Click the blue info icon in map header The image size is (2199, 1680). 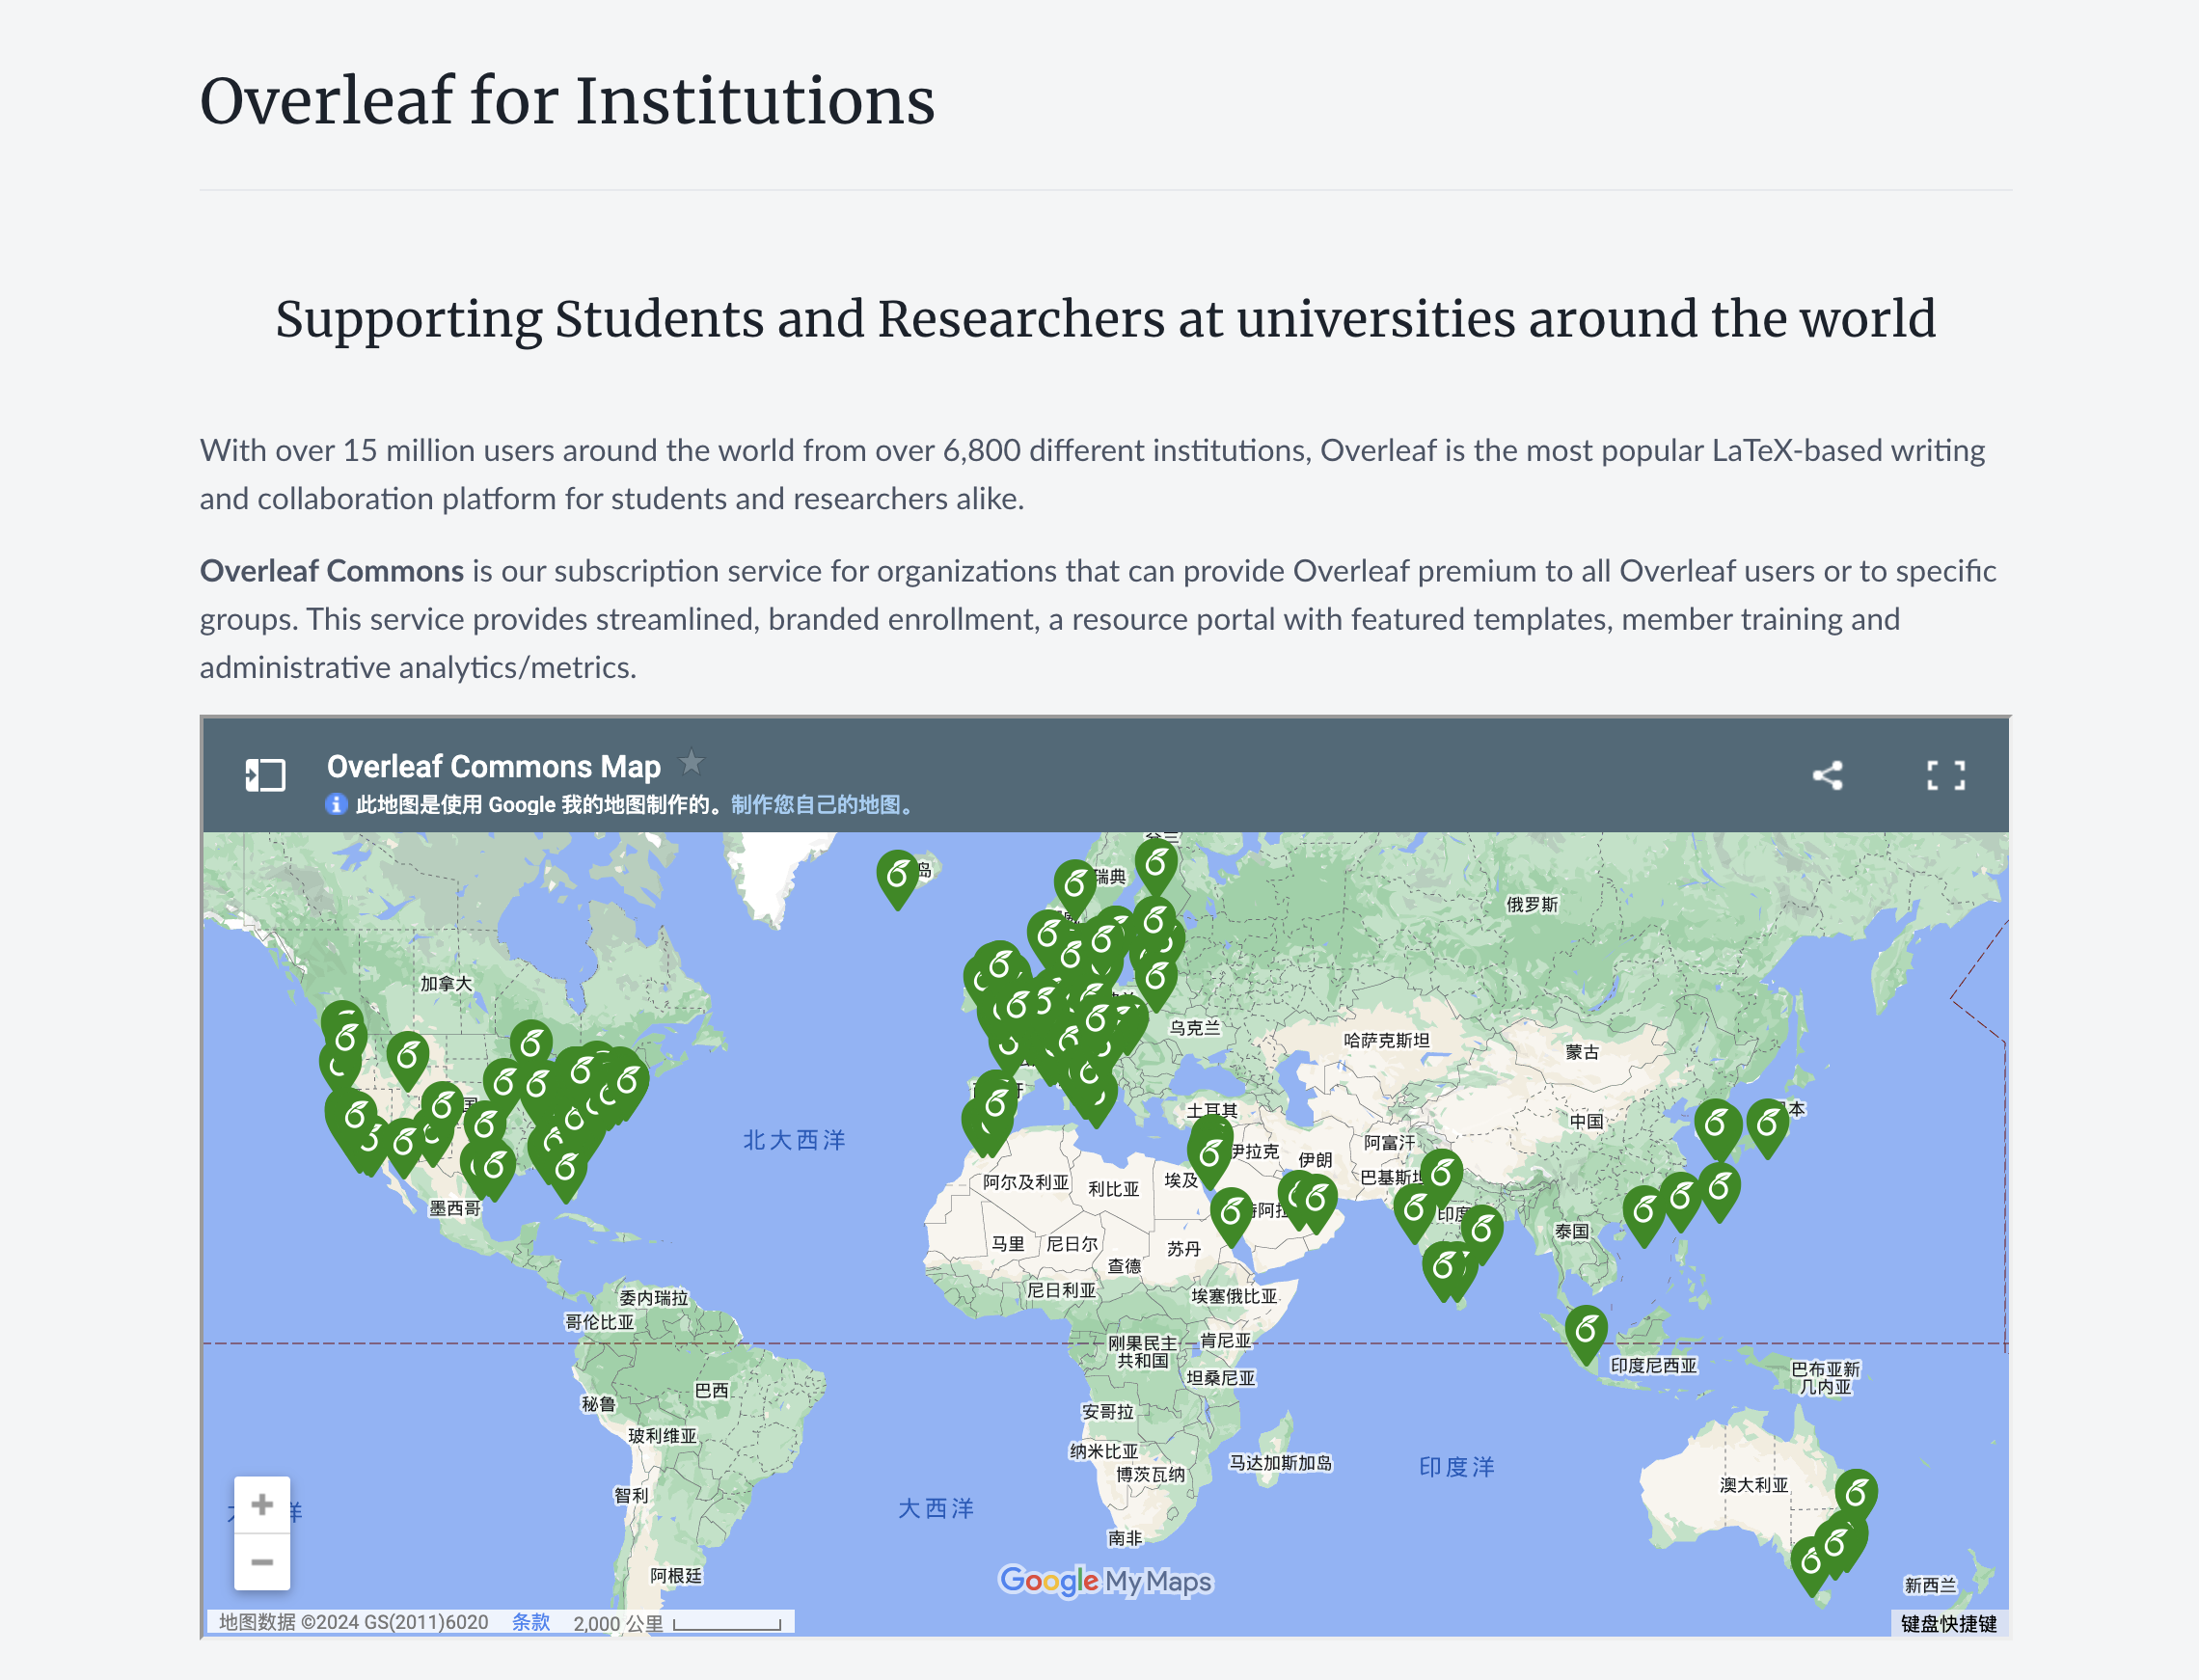pos(336,804)
